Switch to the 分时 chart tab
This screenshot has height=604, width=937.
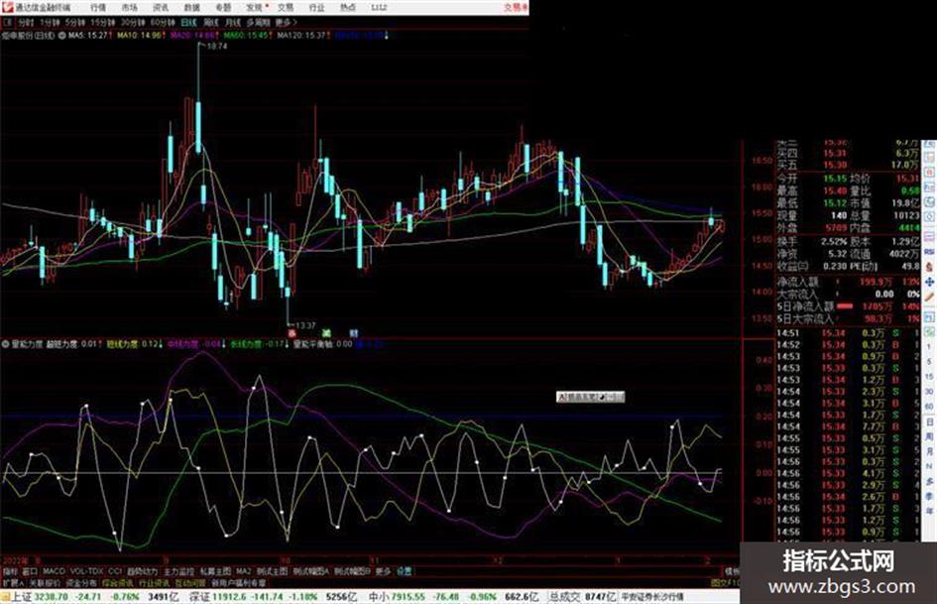pyautogui.click(x=26, y=23)
